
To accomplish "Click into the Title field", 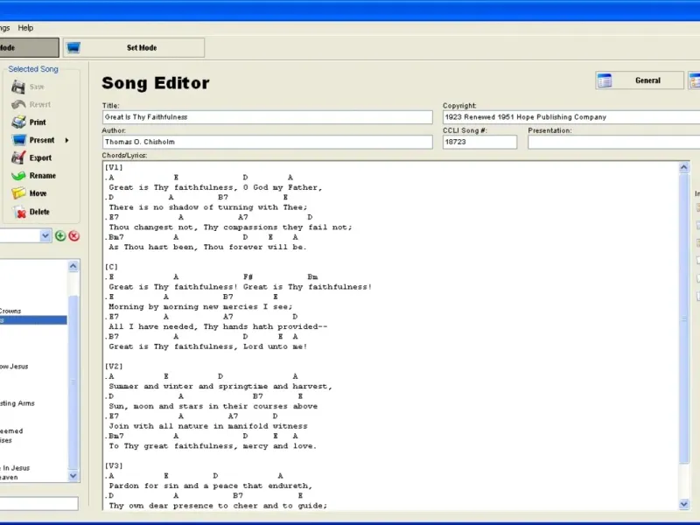I will click(x=267, y=117).
